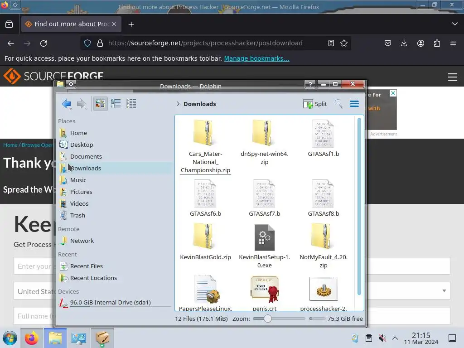Switch Dolphin to Icons view mode

[x=100, y=104]
